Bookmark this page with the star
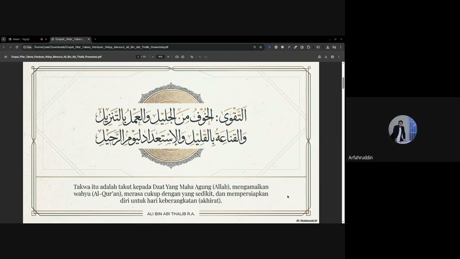Image resolution: width=460 pixels, height=259 pixels. [x=261, y=47]
